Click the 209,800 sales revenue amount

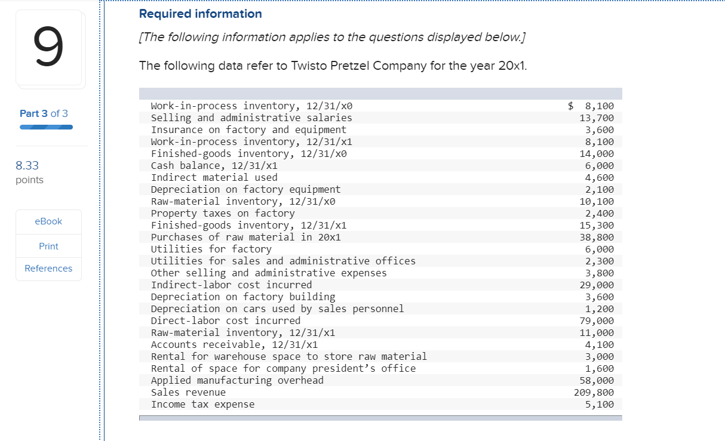594,392
